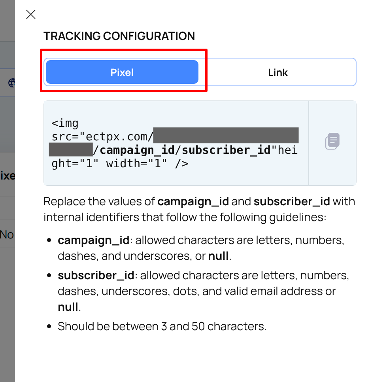The image size is (370, 382).
Task: Click the 3 and 50 characters guideline
Action: pos(162,327)
